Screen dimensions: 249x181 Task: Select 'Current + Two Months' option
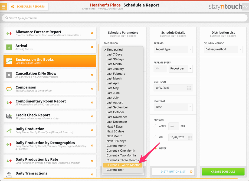point(123,155)
